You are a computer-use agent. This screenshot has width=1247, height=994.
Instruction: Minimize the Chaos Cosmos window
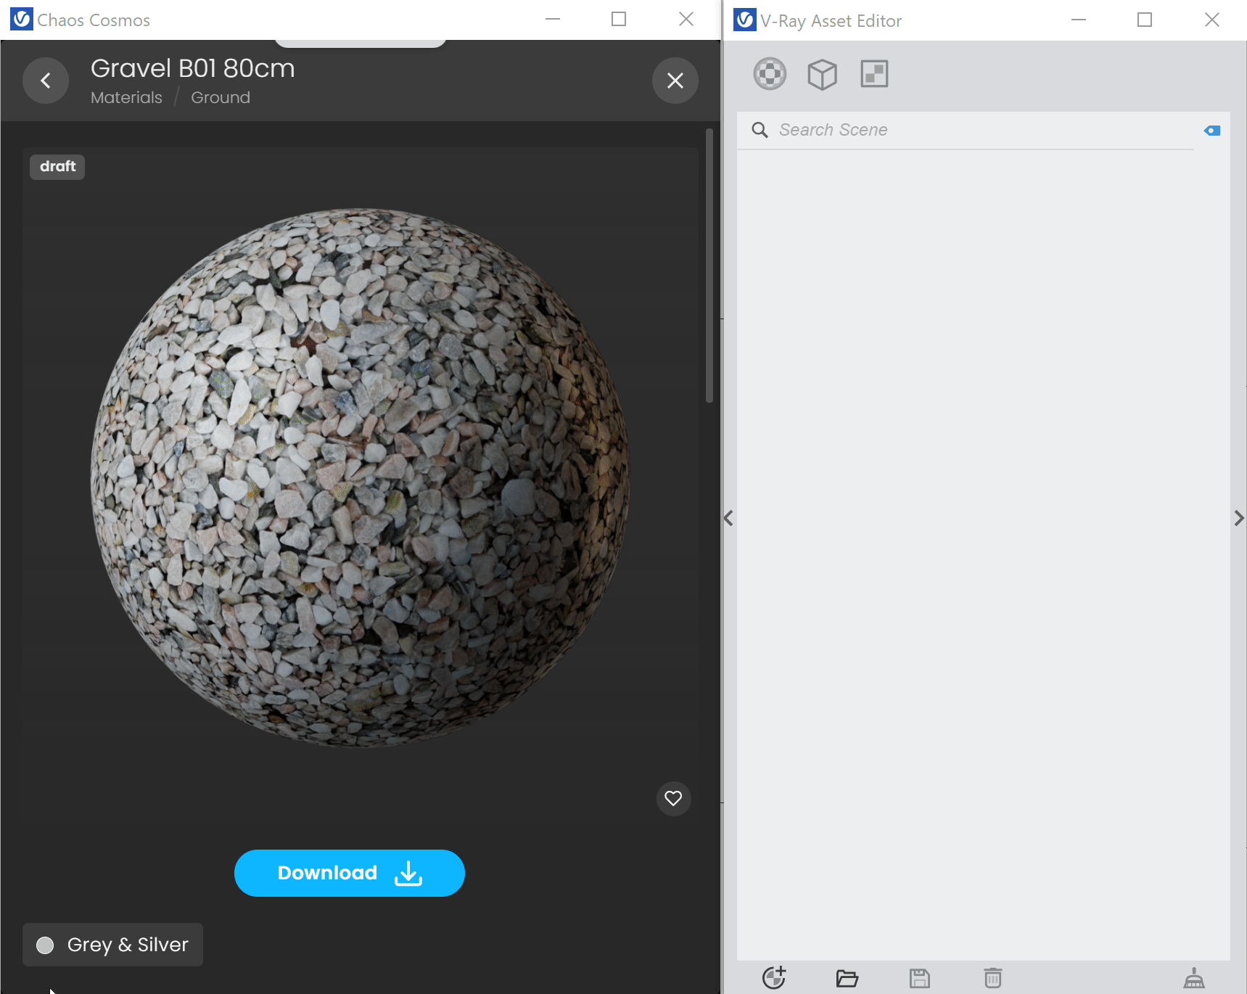click(553, 20)
